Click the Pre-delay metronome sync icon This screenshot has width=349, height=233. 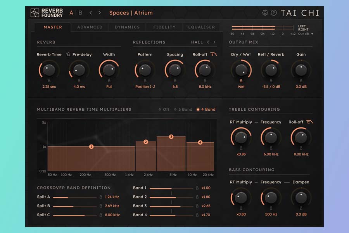point(68,55)
